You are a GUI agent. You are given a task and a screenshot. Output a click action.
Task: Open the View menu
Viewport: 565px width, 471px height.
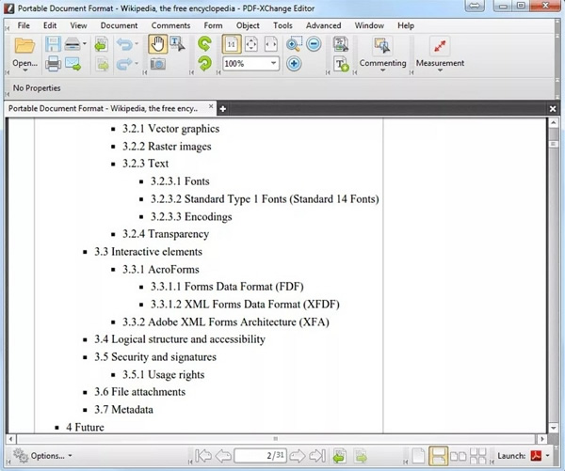pyautogui.click(x=78, y=25)
